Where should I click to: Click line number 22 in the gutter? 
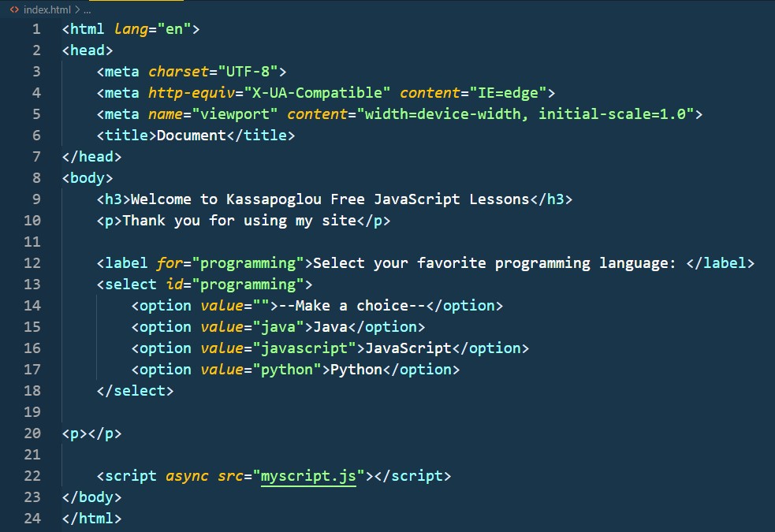point(32,476)
